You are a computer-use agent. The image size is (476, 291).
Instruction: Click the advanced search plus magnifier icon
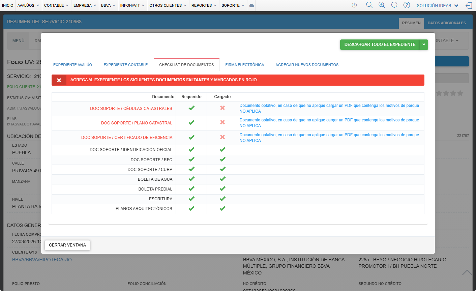(382, 5)
